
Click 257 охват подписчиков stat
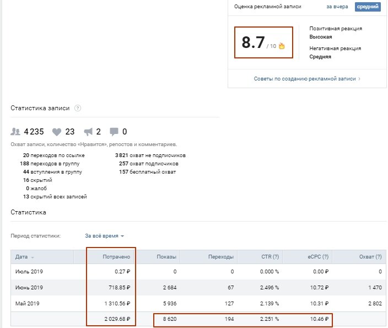pyautogui.click(x=149, y=164)
